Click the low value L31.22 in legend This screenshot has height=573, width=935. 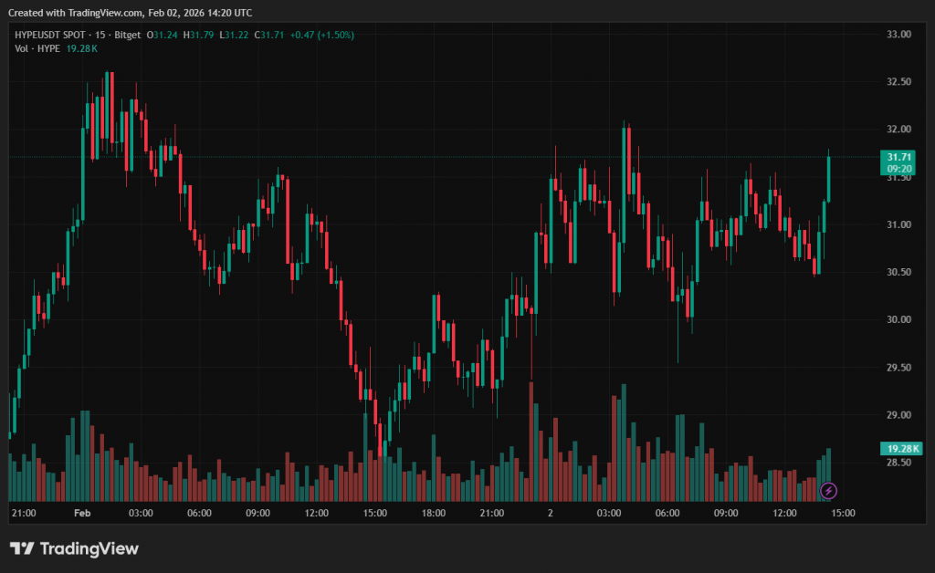235,35
